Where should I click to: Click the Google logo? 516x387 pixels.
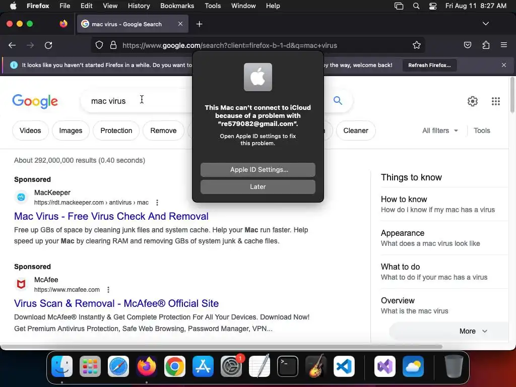coord(35,101)
